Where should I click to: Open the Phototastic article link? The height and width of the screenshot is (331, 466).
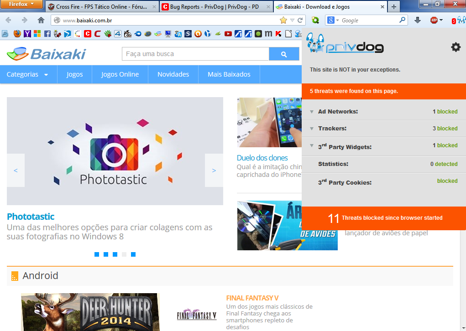tap(31, 217)
